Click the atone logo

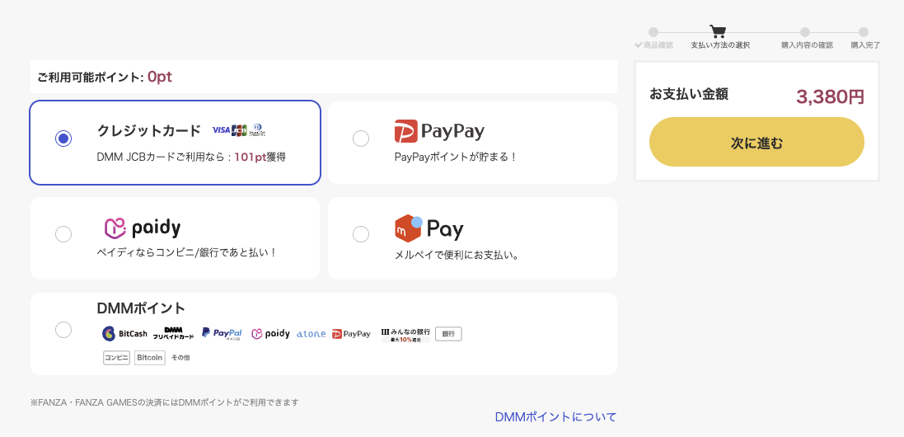click(311, 334)
